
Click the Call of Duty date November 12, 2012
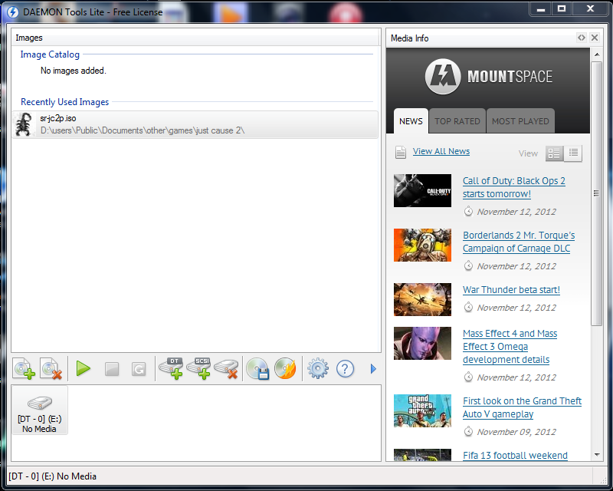(x=516, y=212)
